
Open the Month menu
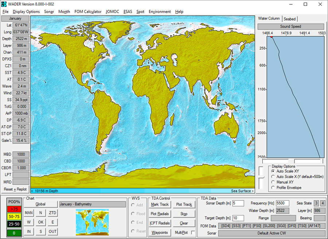pyautogui.click(x=64, y=12)
